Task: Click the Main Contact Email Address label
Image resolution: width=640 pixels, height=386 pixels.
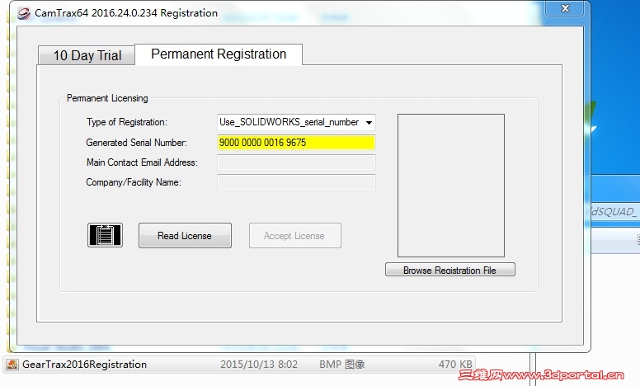Action: pos(142,162)
